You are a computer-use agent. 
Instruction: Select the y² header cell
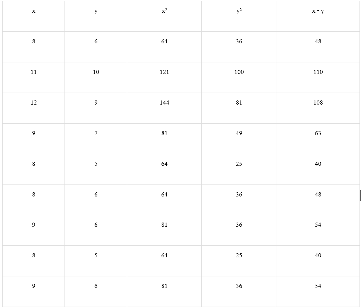(x=239, y=16)
